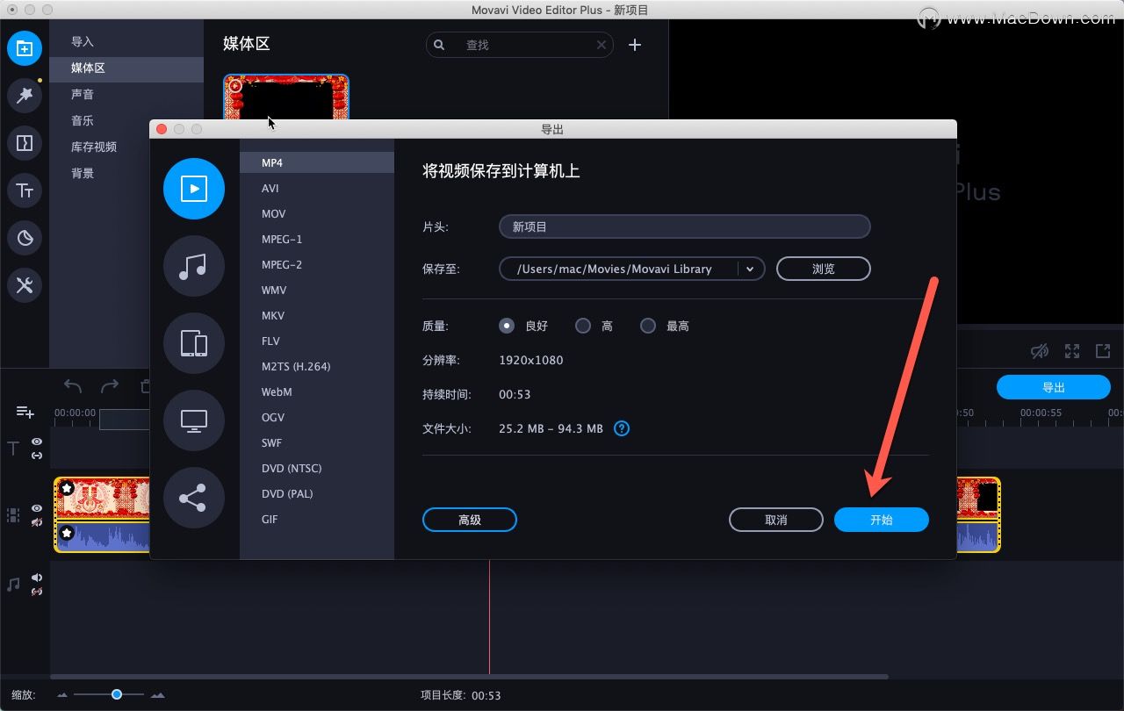Select the 高 quality radio button

tap(583, 326)
